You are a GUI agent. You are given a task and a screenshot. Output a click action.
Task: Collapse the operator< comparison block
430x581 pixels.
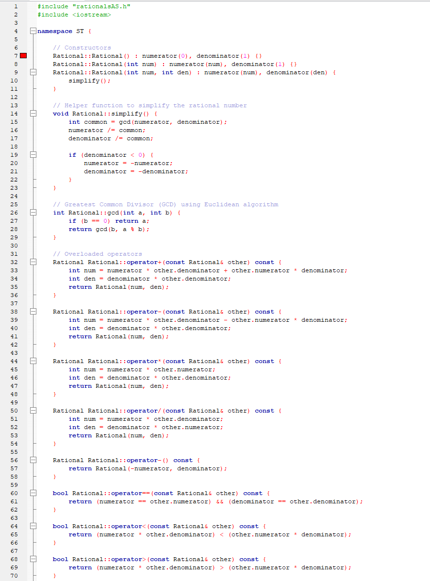32,526
